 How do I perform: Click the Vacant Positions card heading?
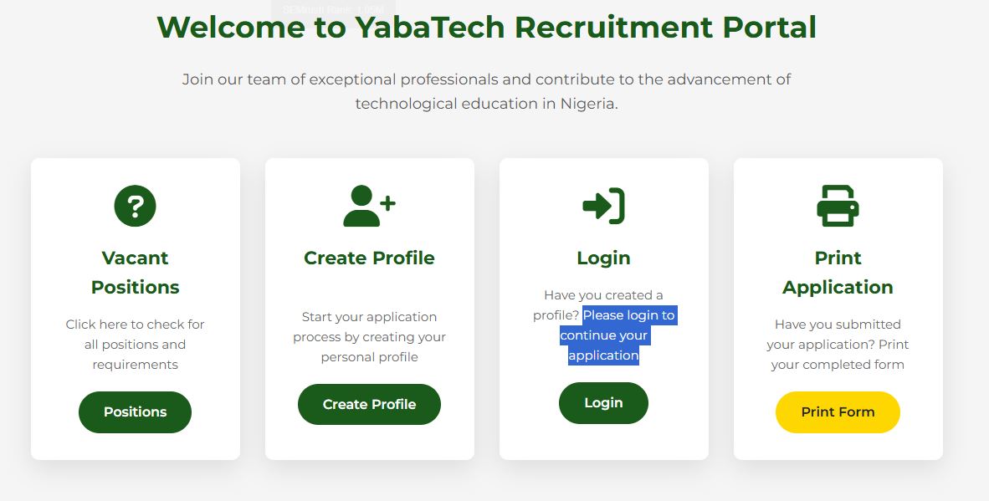[135, 272]
